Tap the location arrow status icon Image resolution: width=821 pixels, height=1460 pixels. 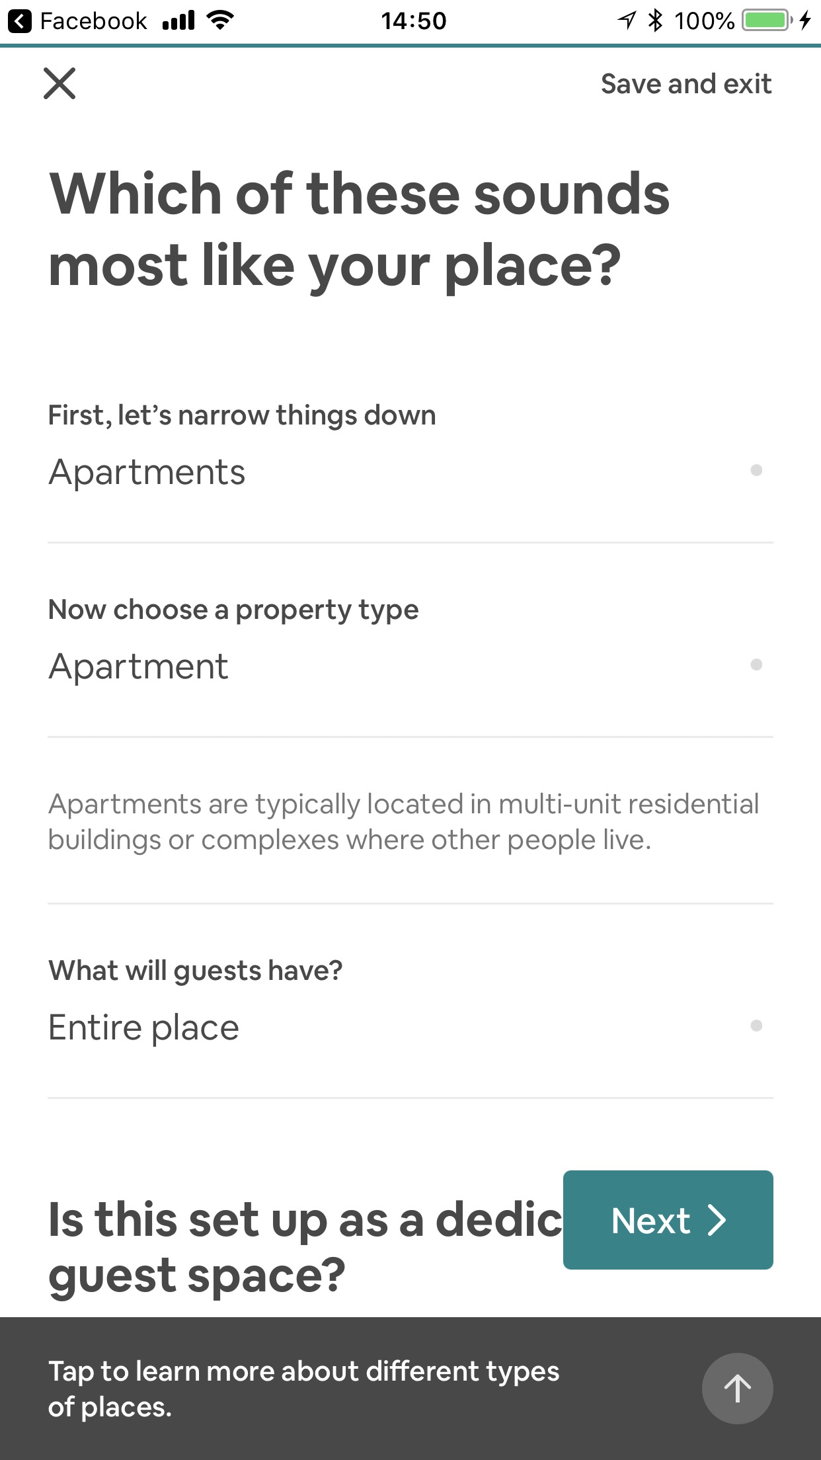coord(627,20)
